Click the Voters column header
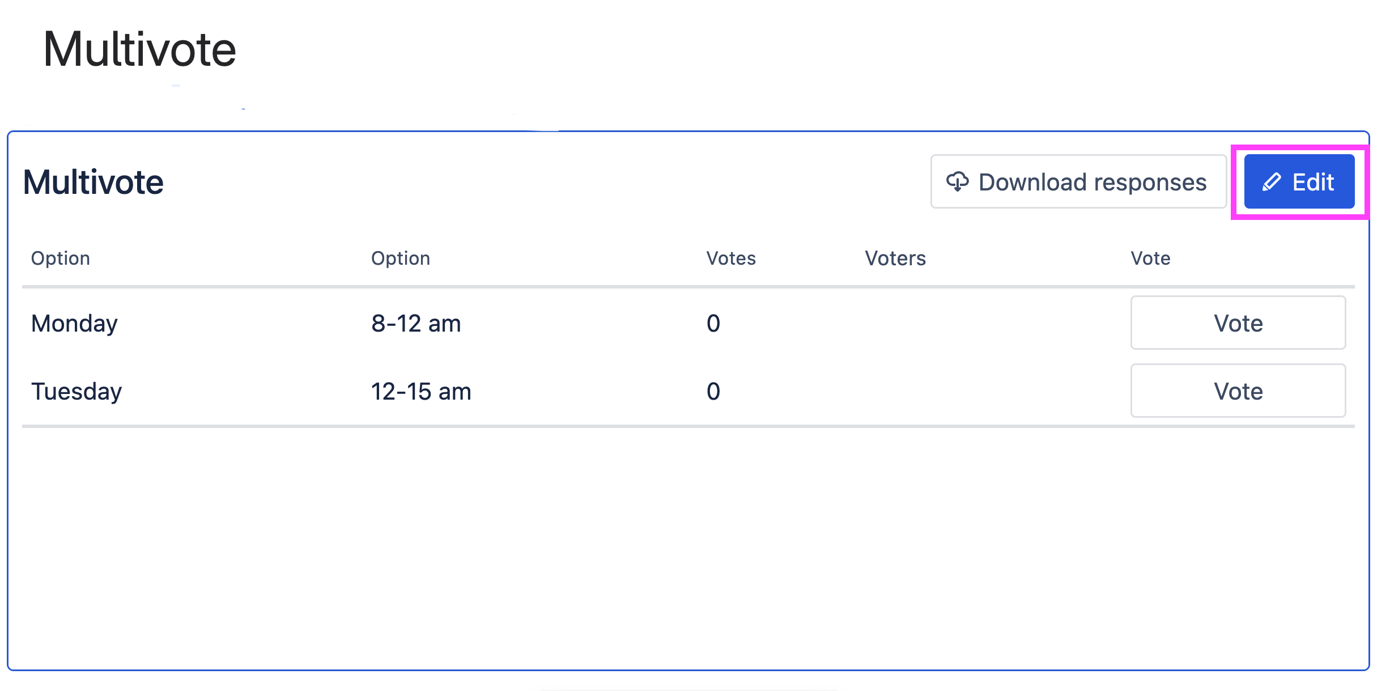 pyautogui.click(x=895, y=258)
